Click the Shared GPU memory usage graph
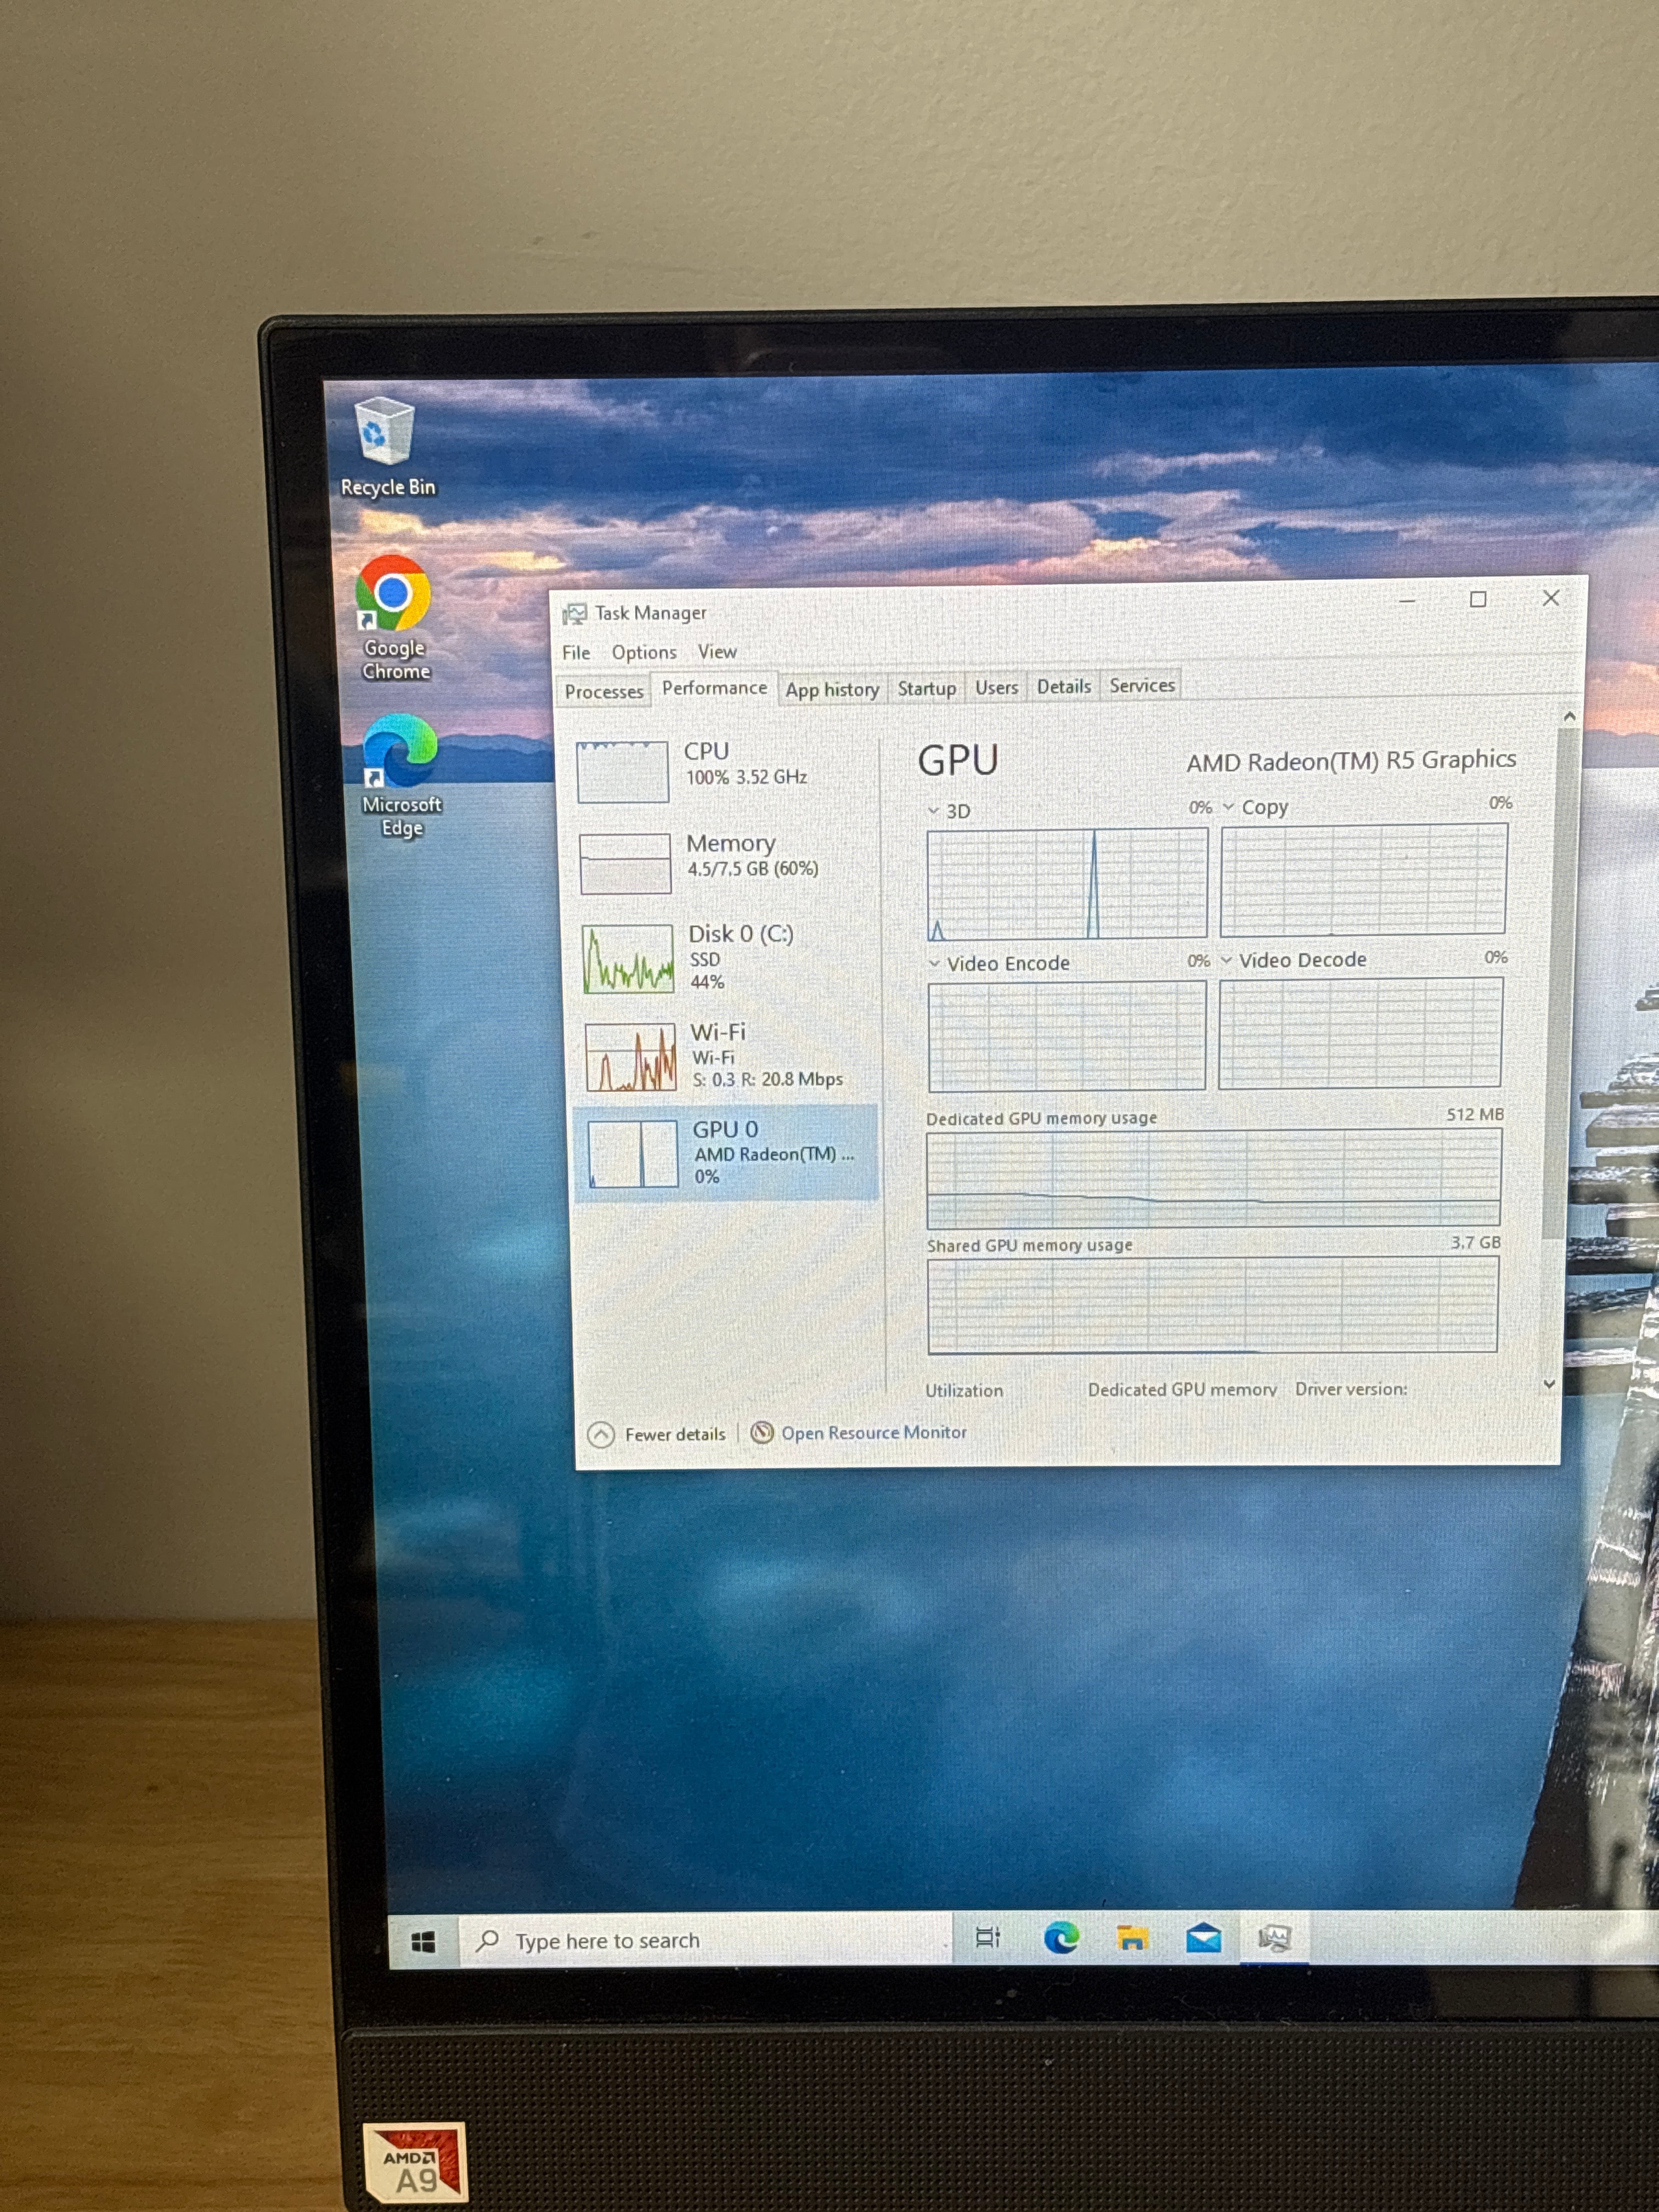This screenshot has height=2212, width=1659. 1213,1306
